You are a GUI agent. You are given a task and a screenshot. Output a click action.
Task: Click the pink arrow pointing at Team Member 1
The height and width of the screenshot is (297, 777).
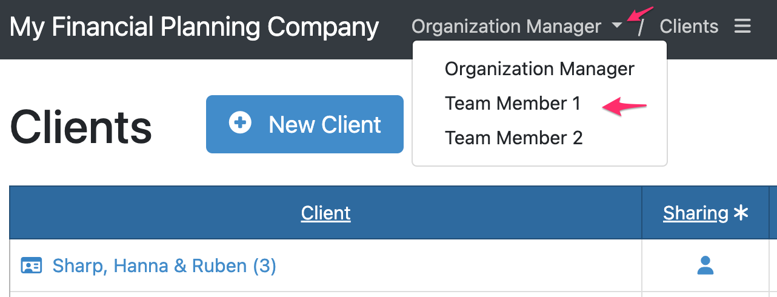625,107
